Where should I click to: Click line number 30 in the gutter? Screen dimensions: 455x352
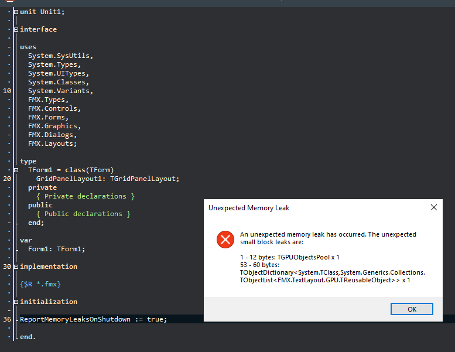(6, 266)
